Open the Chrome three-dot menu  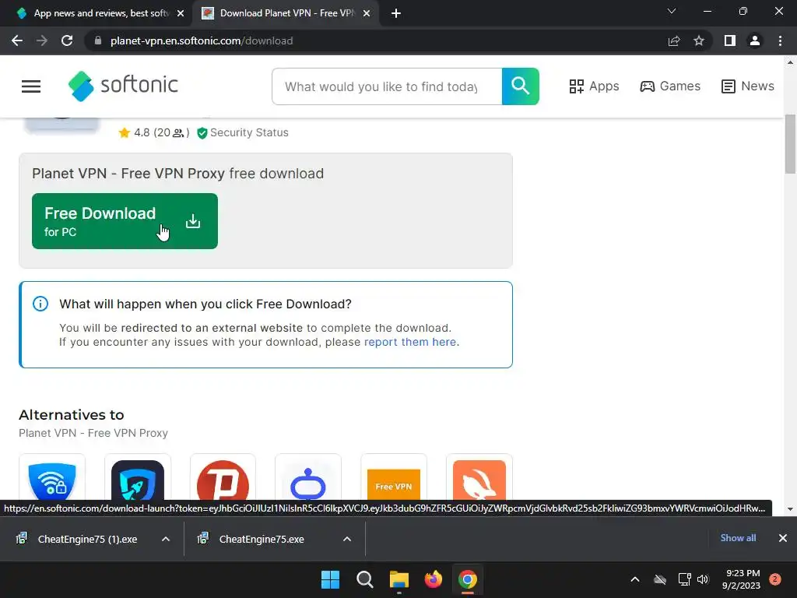(x=780, y=40)
